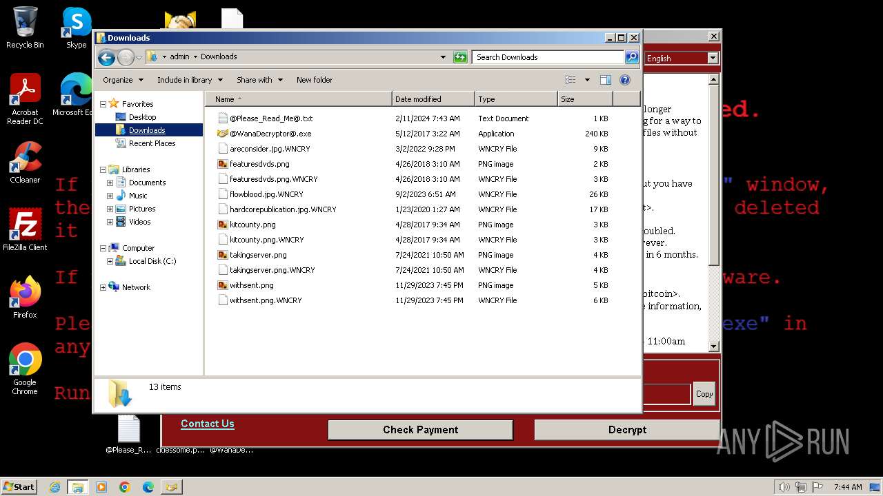
Task: Click the change view icon in Explorer toolbar
Action: (x=571, y=80)
